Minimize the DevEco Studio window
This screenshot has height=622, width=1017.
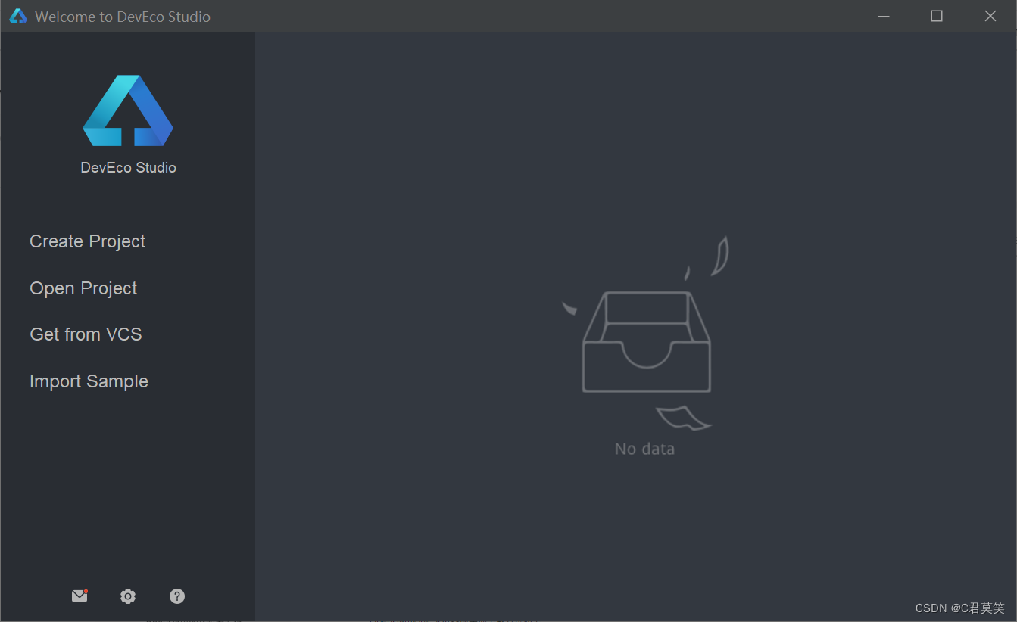[x=884, y=16]
